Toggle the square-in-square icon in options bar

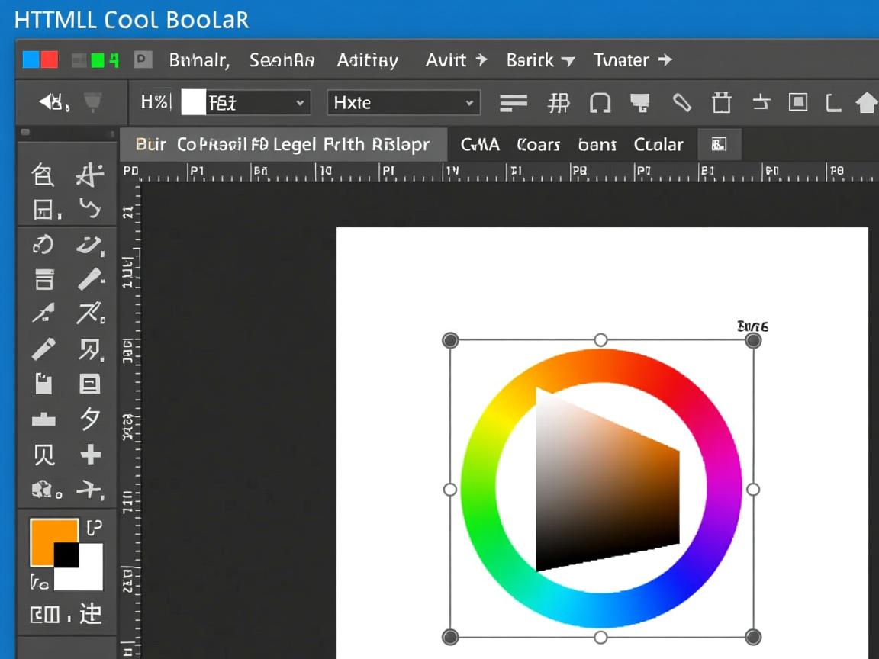798,102
